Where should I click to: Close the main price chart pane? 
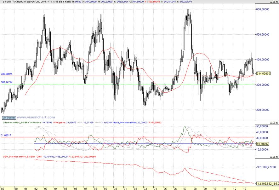pos(277,2)
